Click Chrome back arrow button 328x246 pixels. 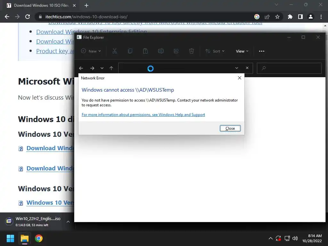(x=7, y=17)
